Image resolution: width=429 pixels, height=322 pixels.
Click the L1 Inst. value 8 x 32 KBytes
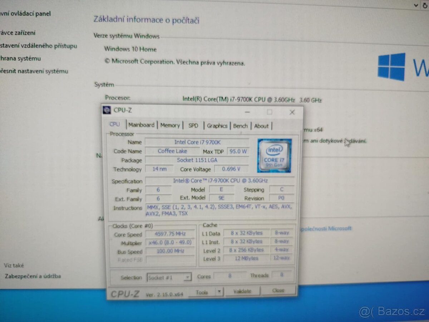[246, 241]
